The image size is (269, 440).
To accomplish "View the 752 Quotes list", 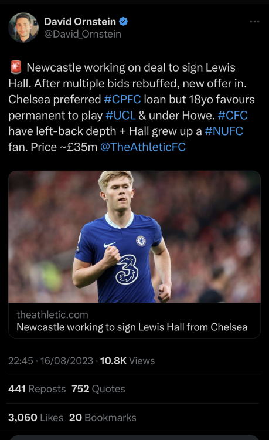I will [x=98, y=389].
